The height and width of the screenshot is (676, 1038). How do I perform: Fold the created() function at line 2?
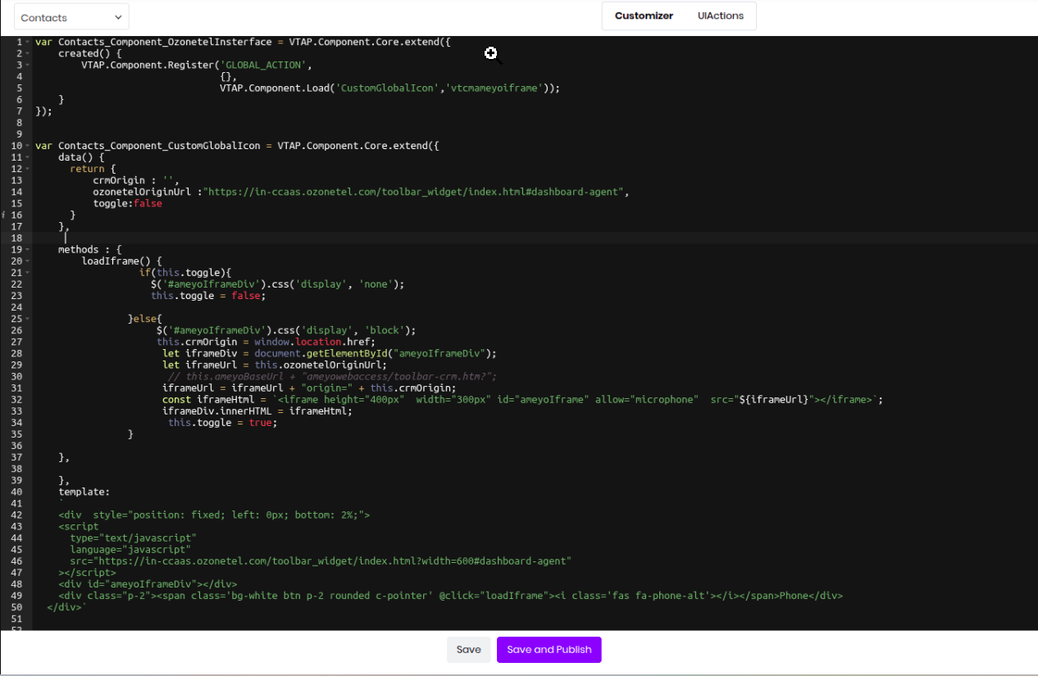pyautogui.click(x=29, y=53)
